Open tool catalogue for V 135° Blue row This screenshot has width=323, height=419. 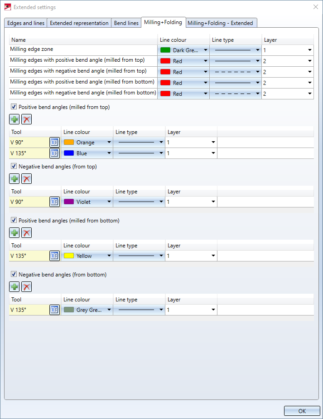click(x=54, y=153)
